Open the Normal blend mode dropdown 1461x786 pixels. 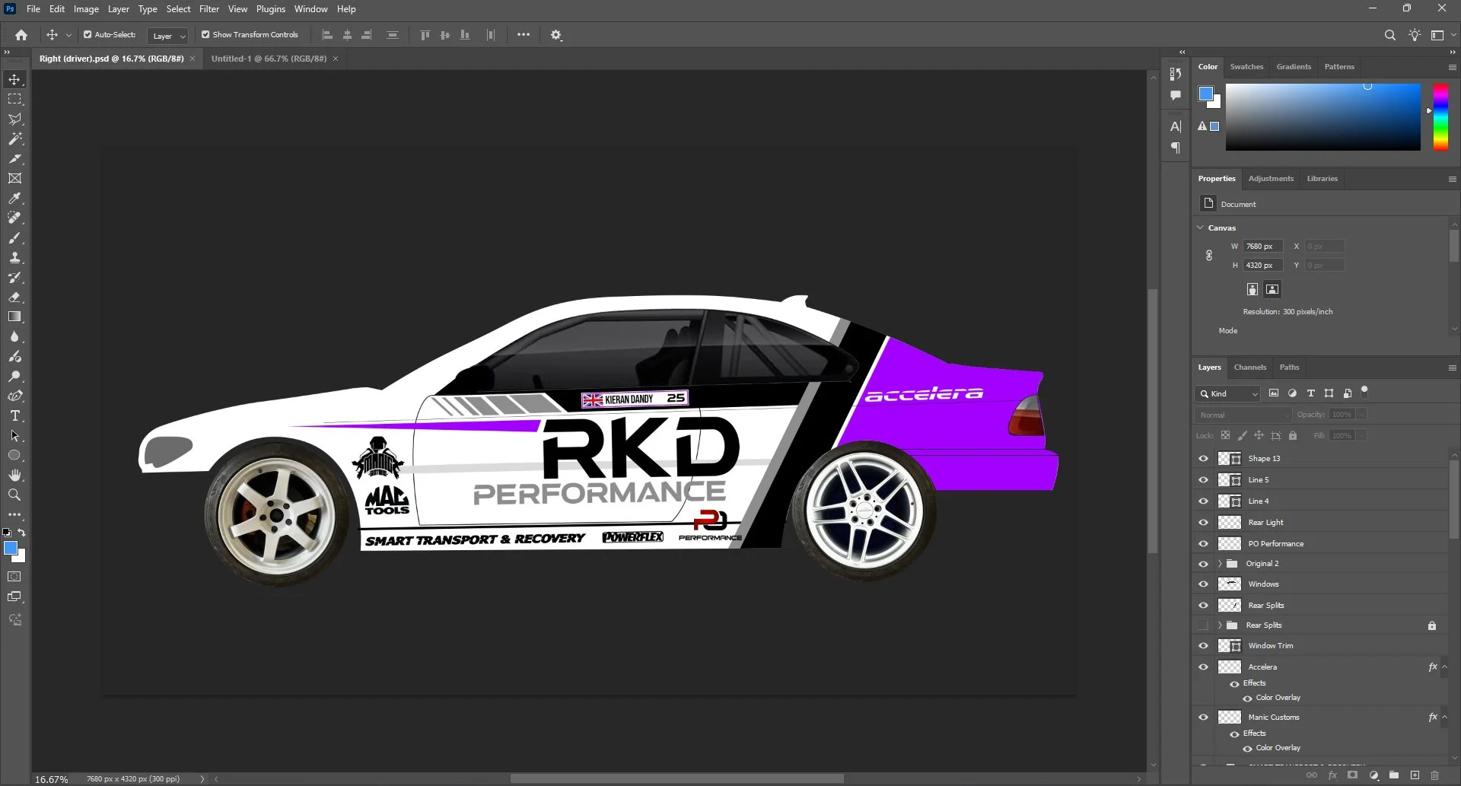pyautogui.click(x=1243, y=415)
